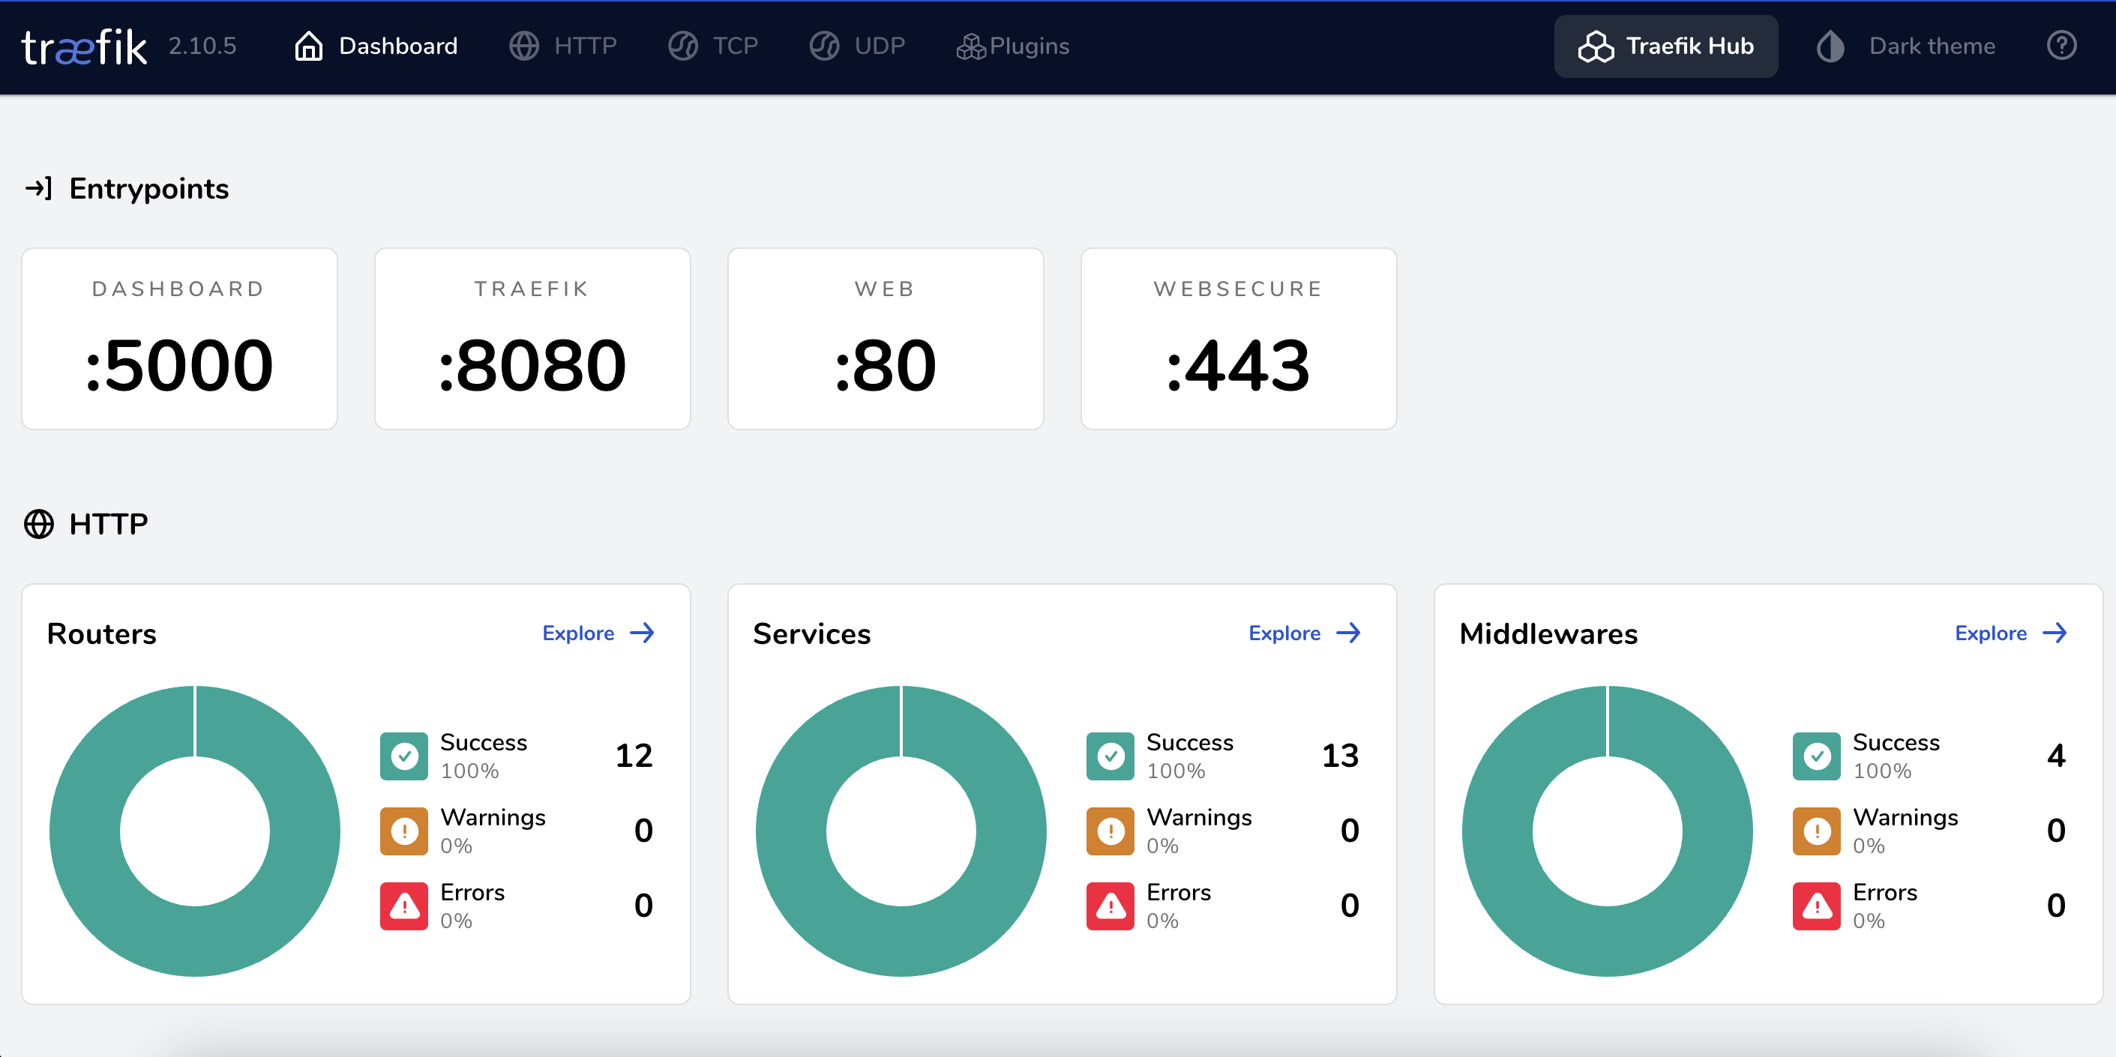Open the Traefik Hub button
The height and width of the screenshot is (1057, 2116).
[x=1665, y=46]
